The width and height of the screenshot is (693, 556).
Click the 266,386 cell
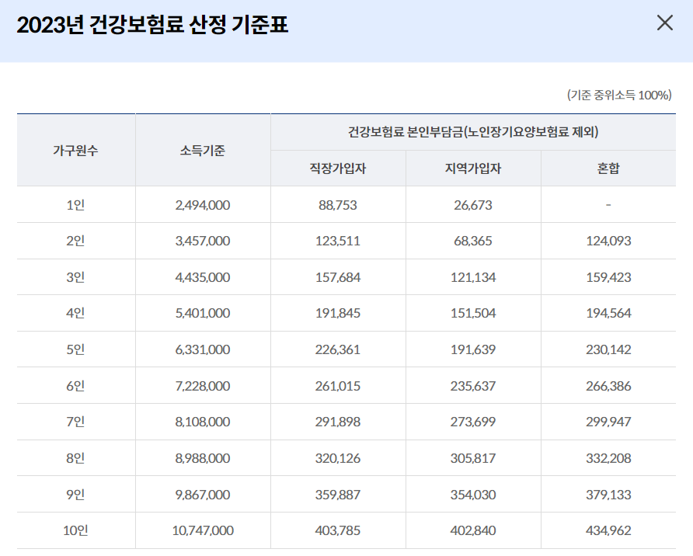(608, 386)
